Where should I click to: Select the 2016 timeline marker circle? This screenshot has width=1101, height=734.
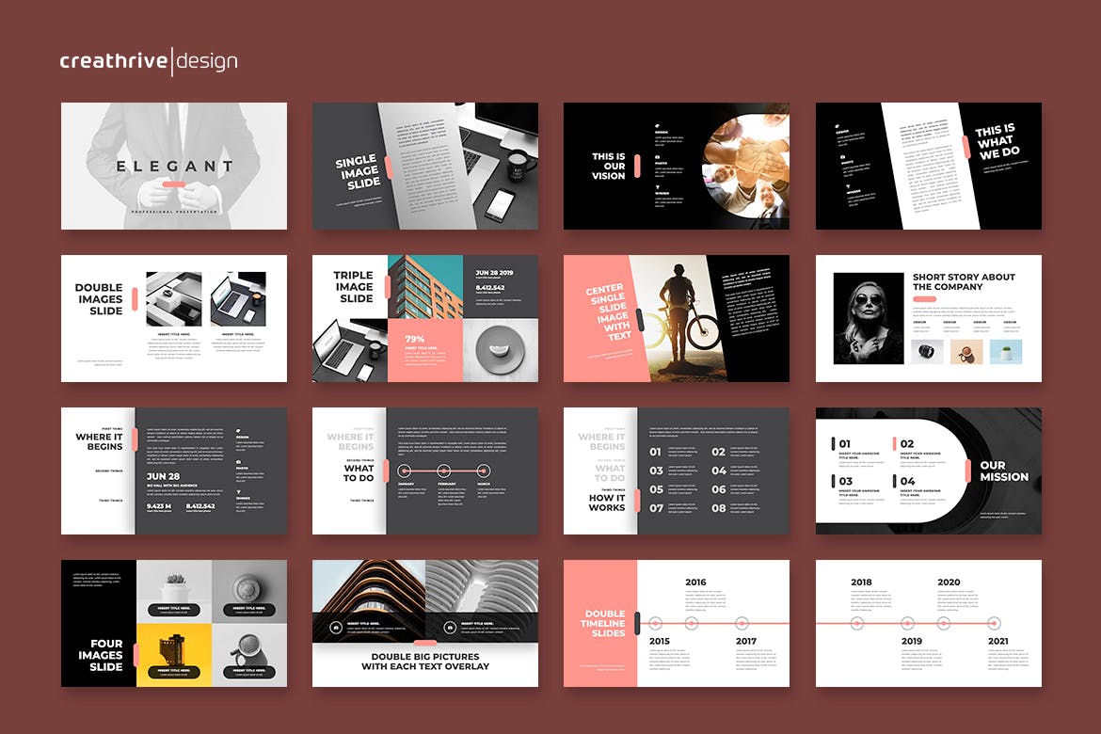pyautogui.click(x=693, y=622)
